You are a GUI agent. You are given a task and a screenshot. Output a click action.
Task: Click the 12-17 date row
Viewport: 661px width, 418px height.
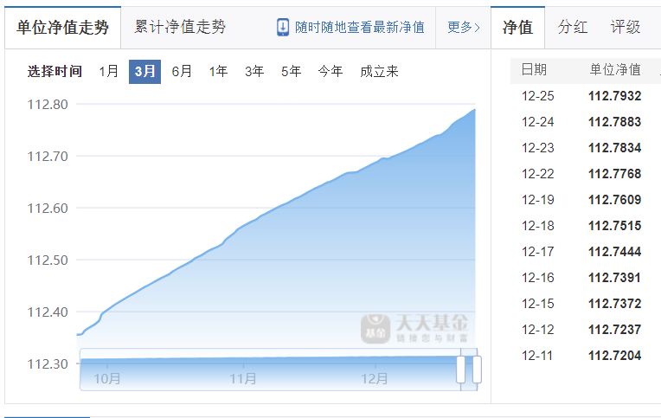(537, 252)
